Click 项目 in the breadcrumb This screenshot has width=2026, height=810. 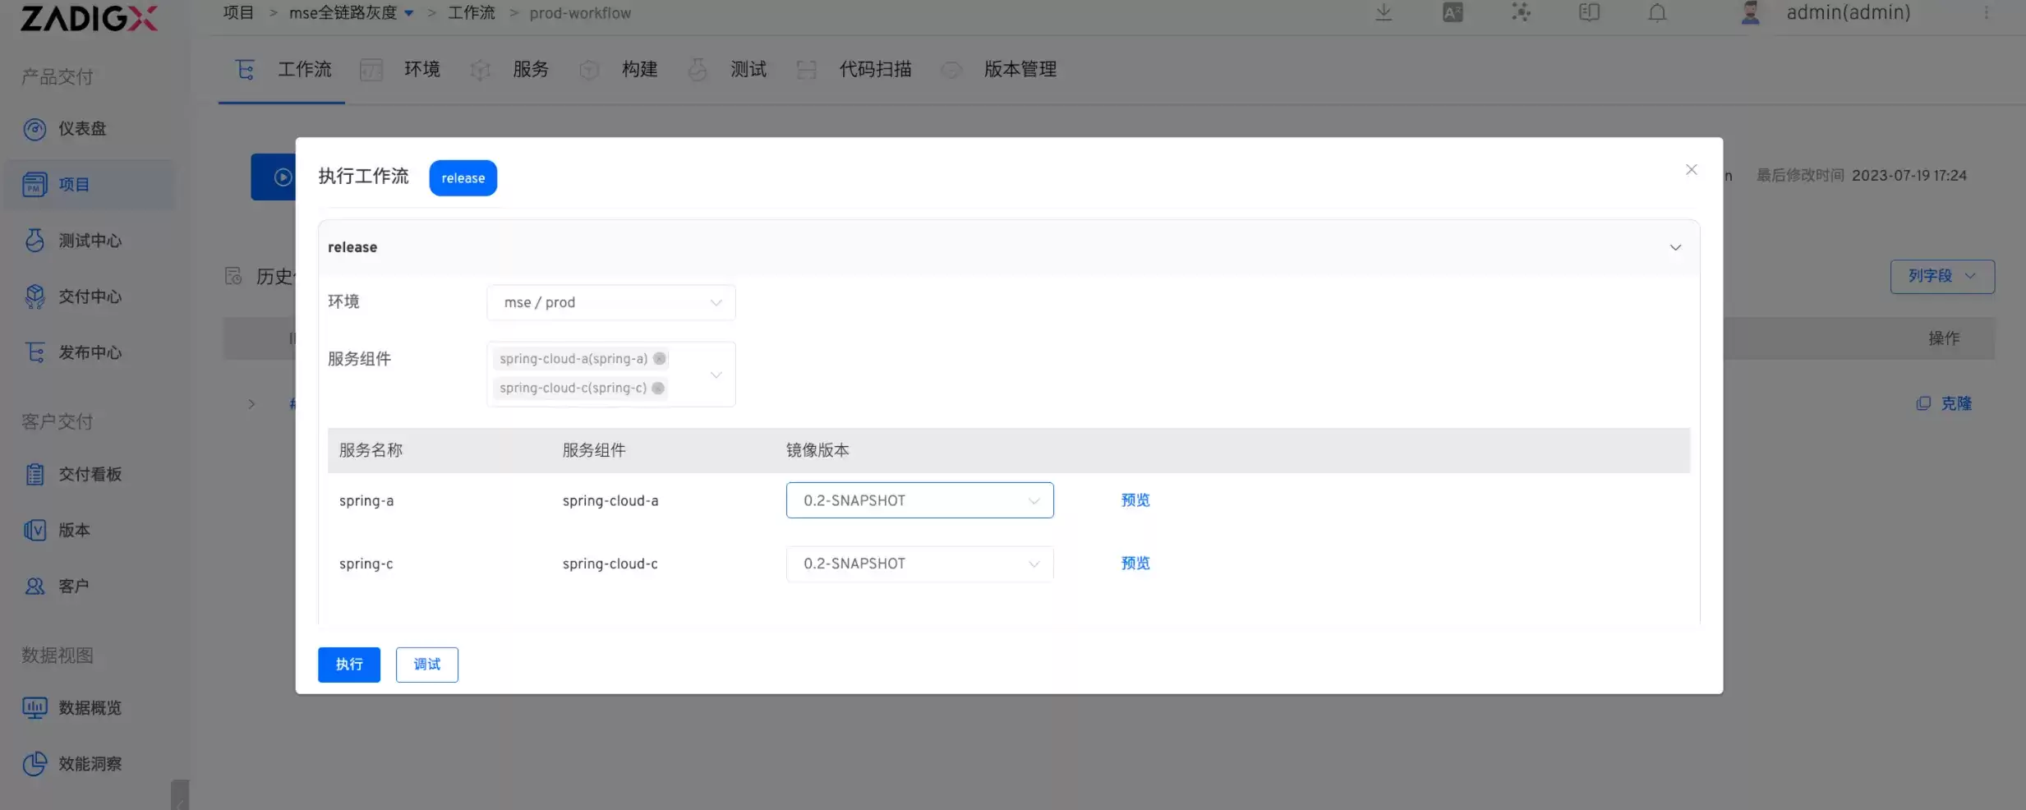(238, 13)
